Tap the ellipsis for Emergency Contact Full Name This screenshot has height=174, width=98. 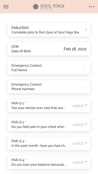(83, 69)
